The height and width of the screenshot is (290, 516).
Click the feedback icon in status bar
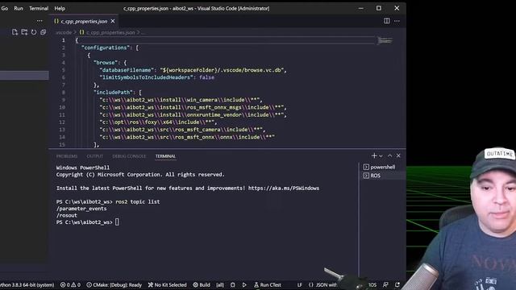click(385, 284)
